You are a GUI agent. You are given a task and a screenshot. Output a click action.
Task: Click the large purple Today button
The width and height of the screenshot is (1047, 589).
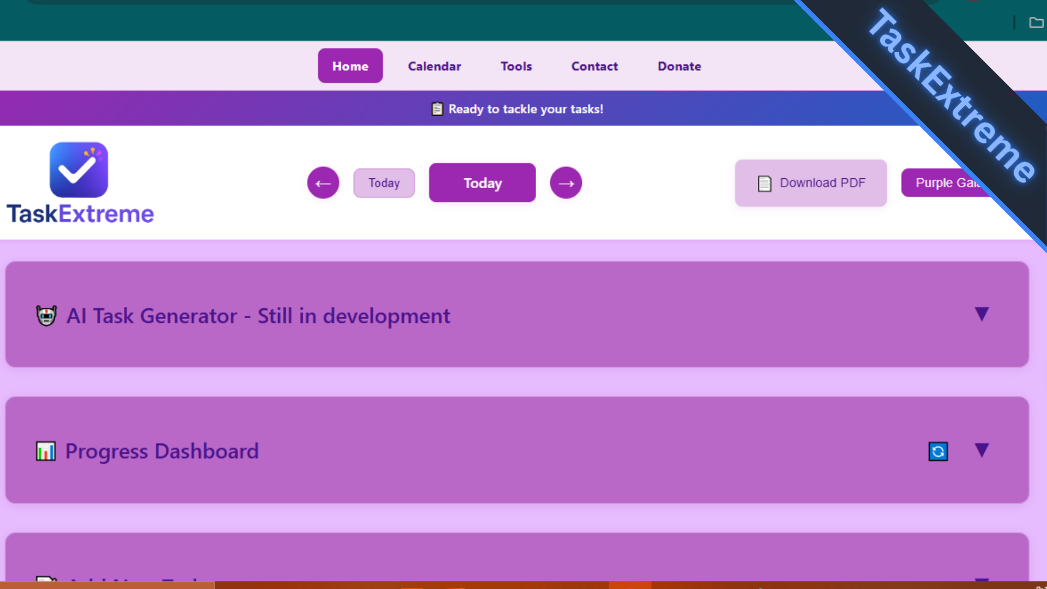[482, 183]
